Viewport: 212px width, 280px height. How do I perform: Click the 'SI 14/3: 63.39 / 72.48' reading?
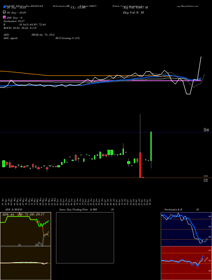click(x=33, y=25)
